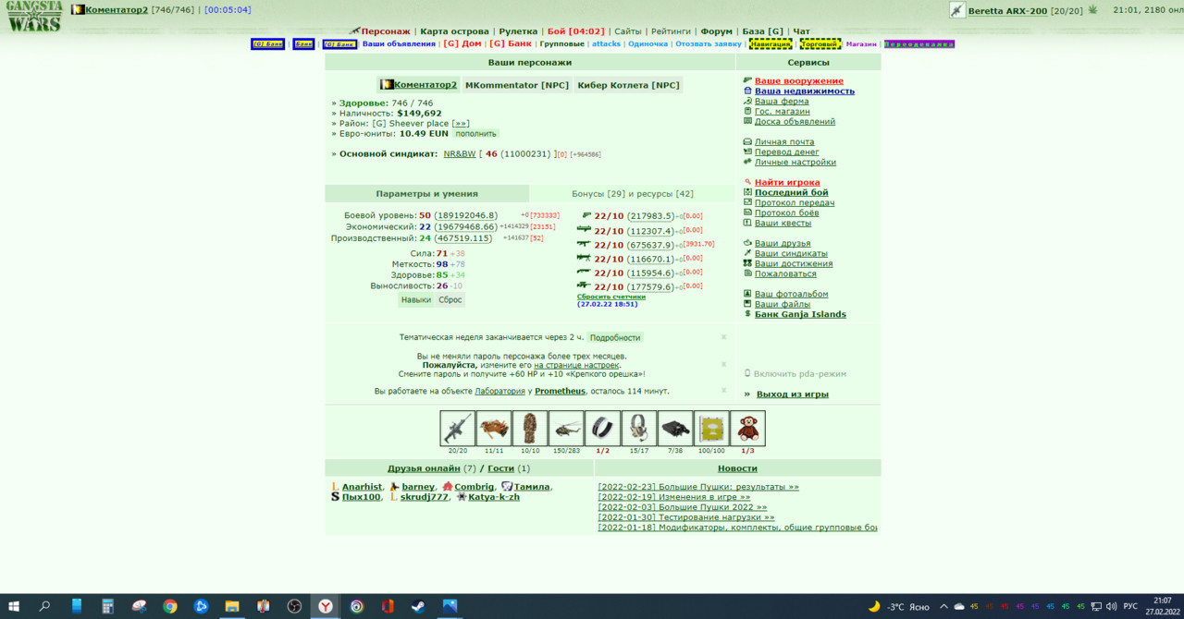The image size is (1184, 619).
Task: Open Карта острова menu item
Action: coord(455,30)
